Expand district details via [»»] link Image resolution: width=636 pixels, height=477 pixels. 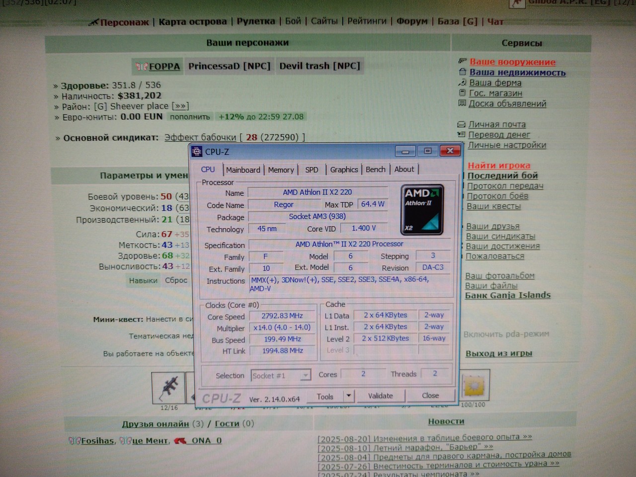(x=180, y=106)
